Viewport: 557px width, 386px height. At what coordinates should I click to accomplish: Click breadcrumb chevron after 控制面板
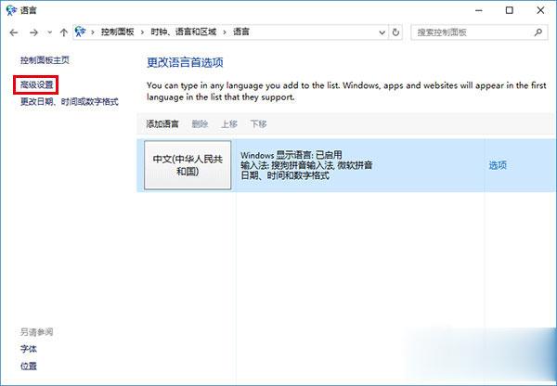[142, 32]
